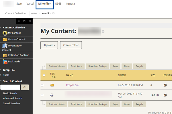This screenshot has width=172, height=114.
Task: Sort by the EDITED column header
Action: (122, 75)
